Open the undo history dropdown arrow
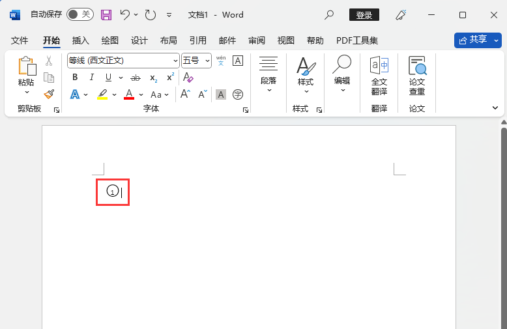 coord(136,14)
